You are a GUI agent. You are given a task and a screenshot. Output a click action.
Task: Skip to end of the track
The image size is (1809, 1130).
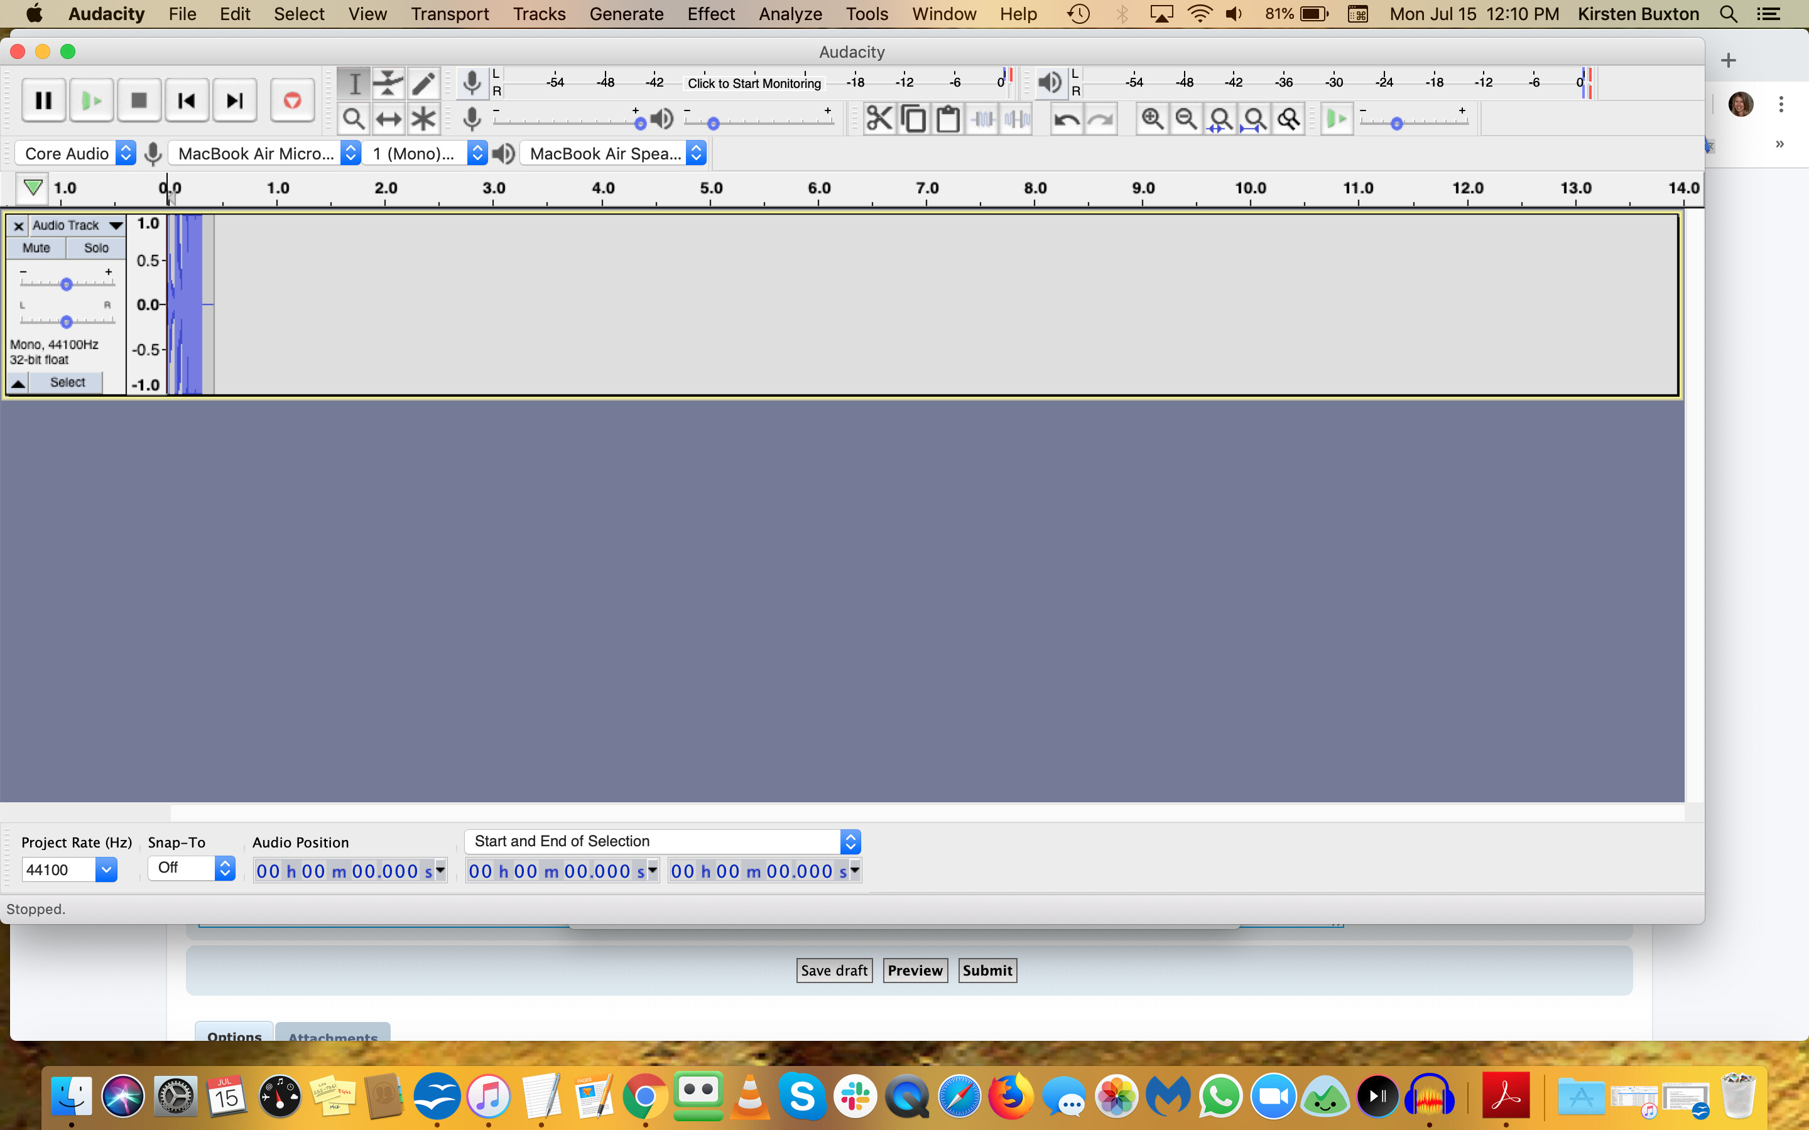(235, 100)
